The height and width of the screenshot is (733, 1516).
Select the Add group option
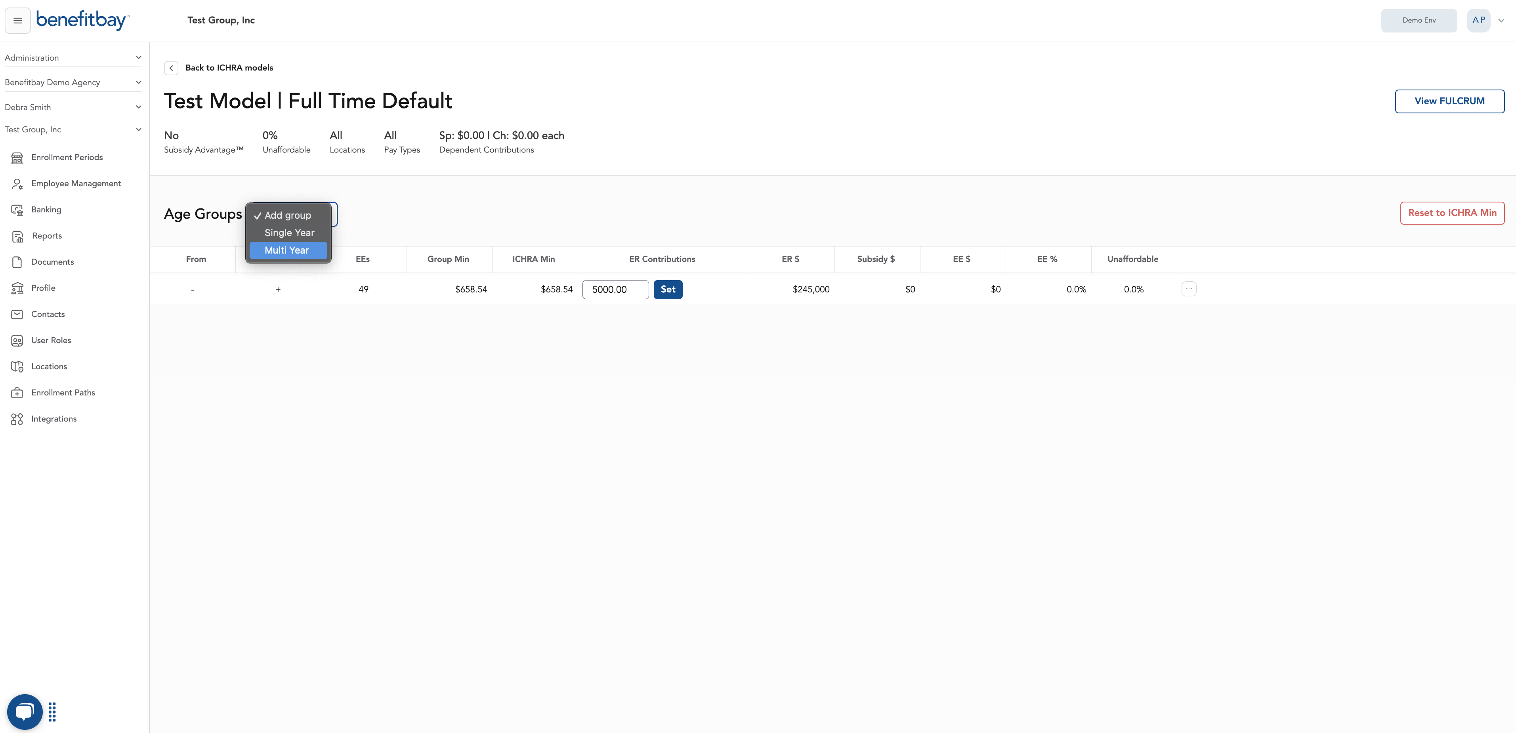tap(288, 215)
